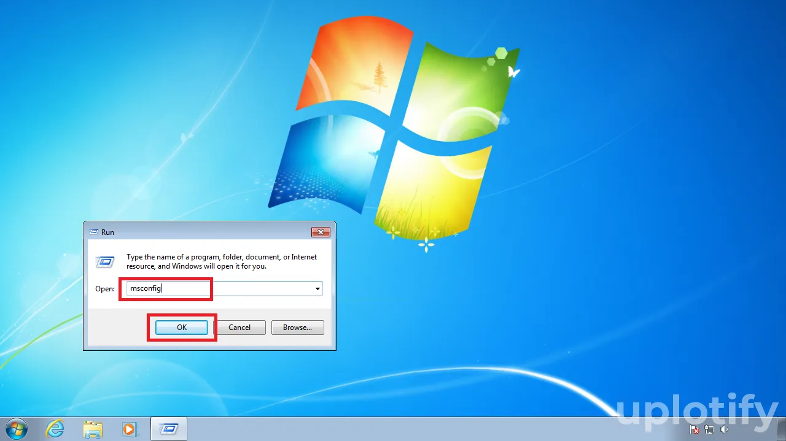Viewport: 786px width, 441px height.
Task: Open the Browse... file picker
Action: [x=298, y=328]
